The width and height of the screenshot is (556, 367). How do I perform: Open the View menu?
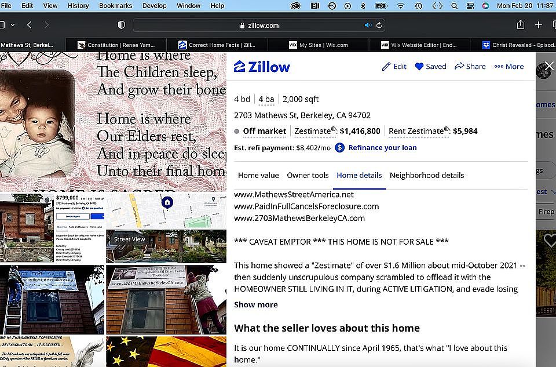tap(50, 6)
